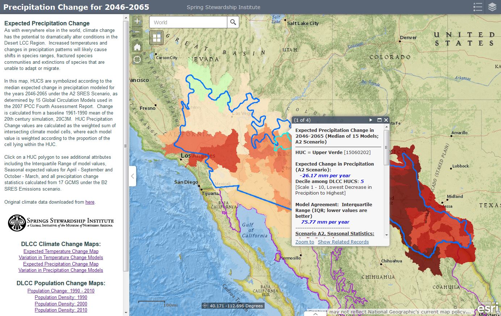
Task: Run search with the magnifier icon
Action: point(233,22)
